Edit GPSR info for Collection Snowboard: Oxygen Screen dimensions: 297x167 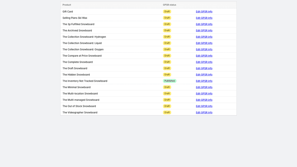[204, 49]
